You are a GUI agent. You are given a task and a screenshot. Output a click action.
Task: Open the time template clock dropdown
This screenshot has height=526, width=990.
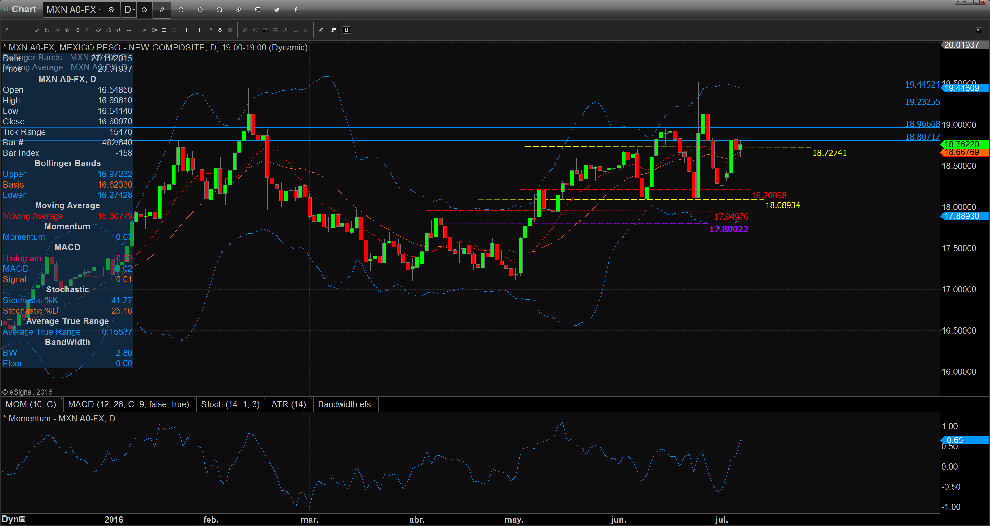pos(144,10)
